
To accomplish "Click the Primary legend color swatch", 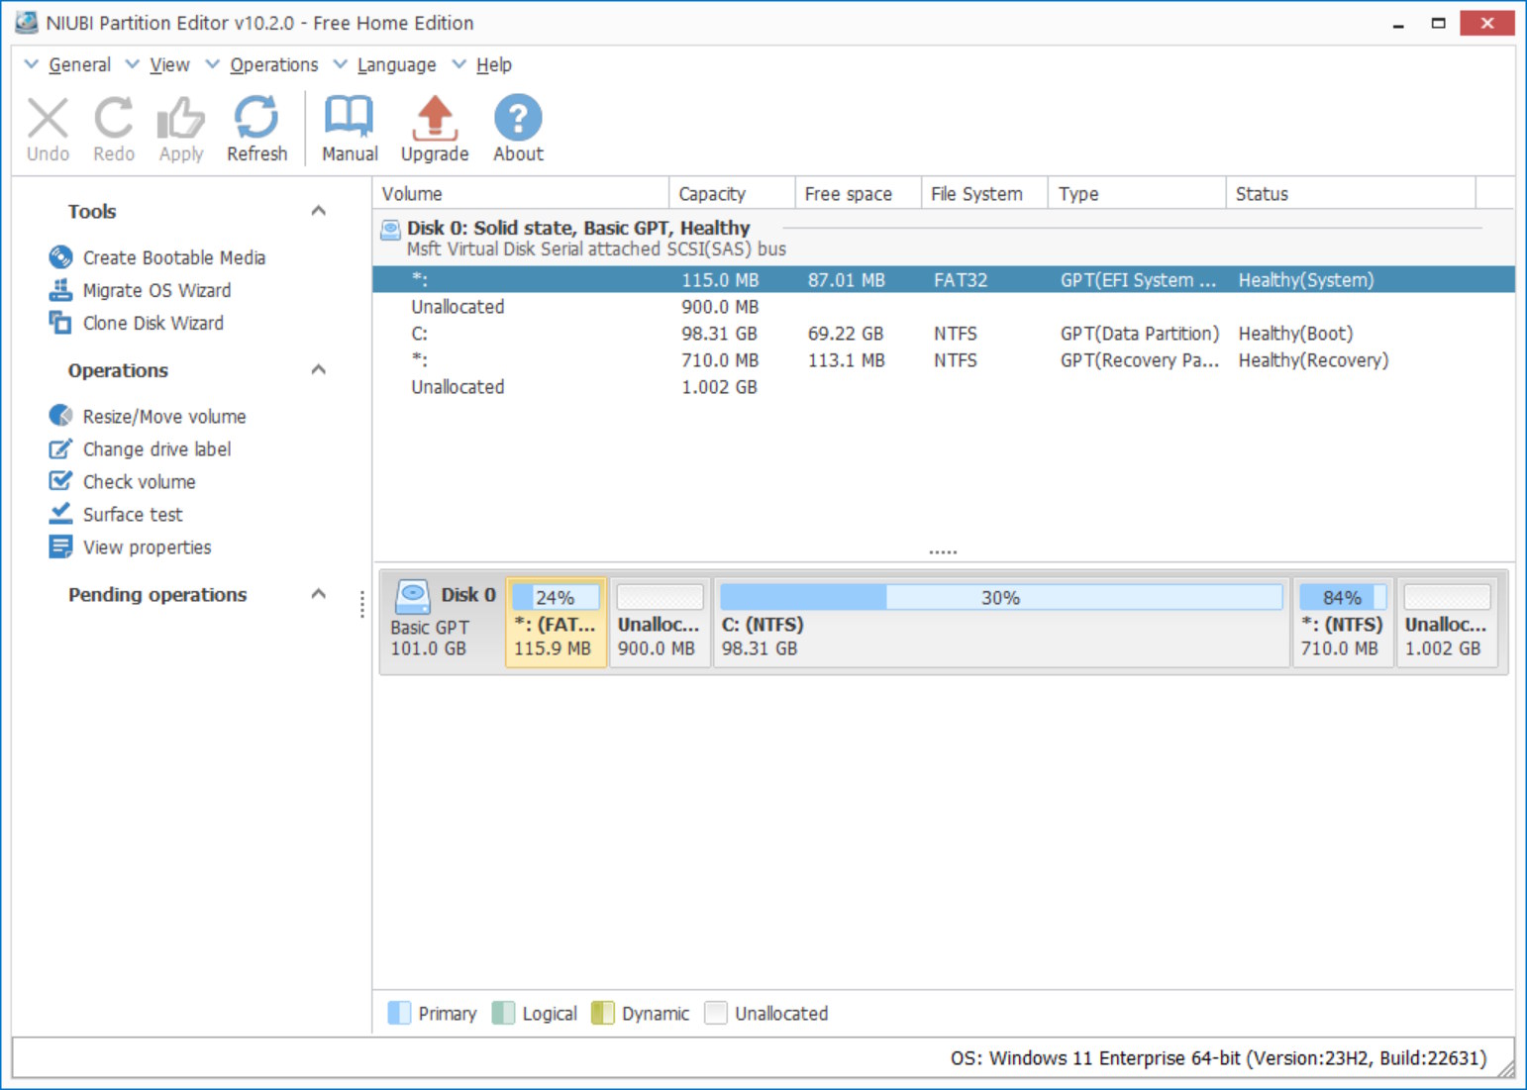I will click(399, 1013).
